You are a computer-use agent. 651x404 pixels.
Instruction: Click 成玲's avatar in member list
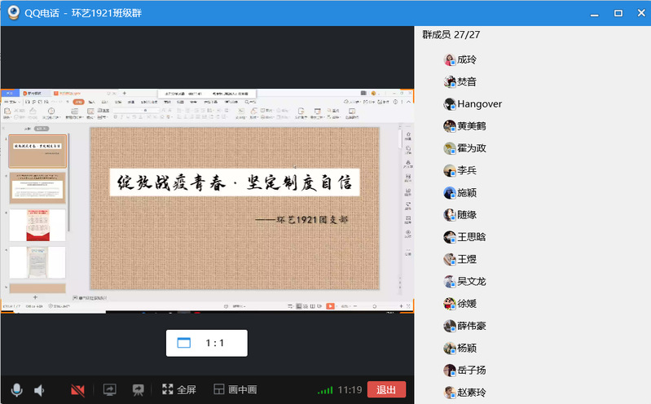(x=450, y=59)
